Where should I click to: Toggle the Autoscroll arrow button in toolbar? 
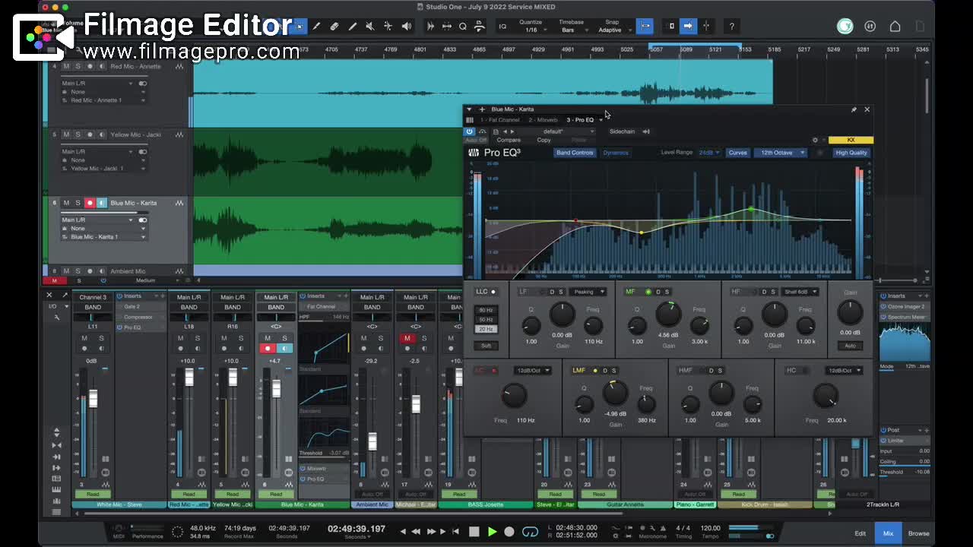(x=688, y=27)
